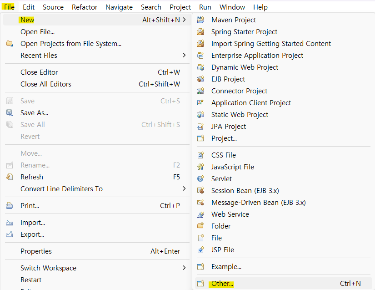The image size is (375, 290).
Task: Open the Refactor menu
Action: (x=85, y=7)
